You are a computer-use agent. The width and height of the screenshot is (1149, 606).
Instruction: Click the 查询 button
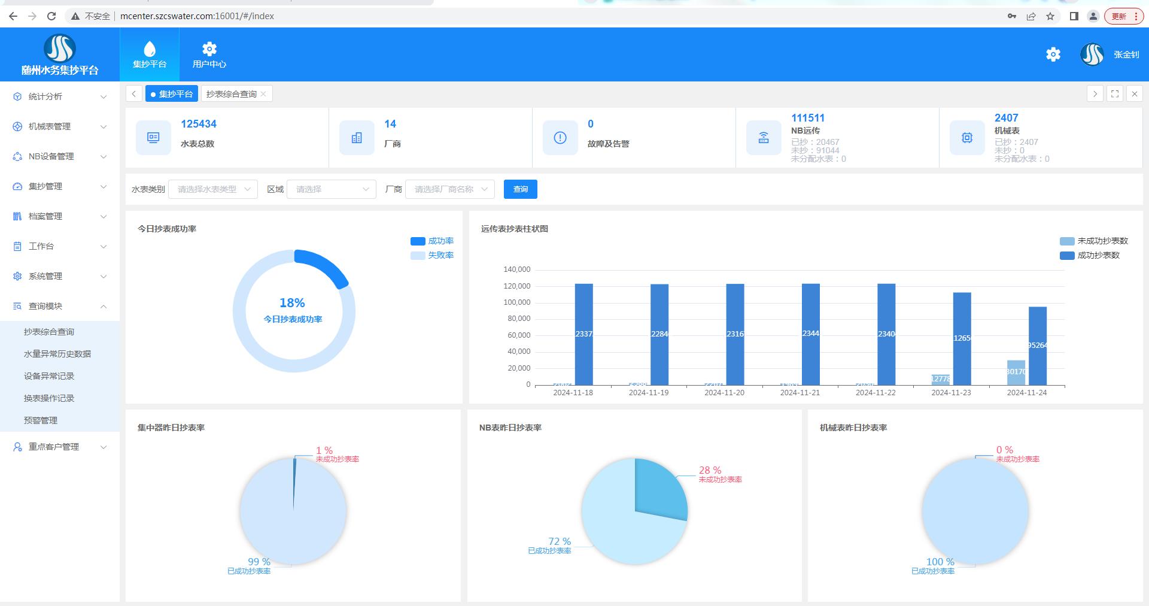pos(520,189)
